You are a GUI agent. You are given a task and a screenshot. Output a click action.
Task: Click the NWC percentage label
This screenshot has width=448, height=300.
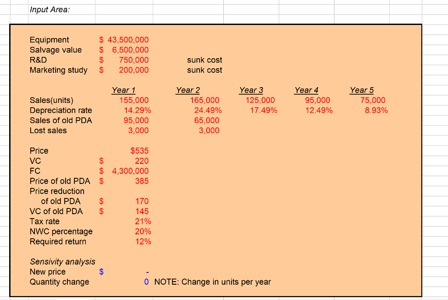pos(61,232)
